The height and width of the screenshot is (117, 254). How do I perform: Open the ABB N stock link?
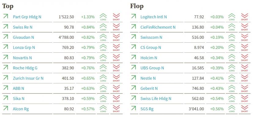[x=18, y=88]
